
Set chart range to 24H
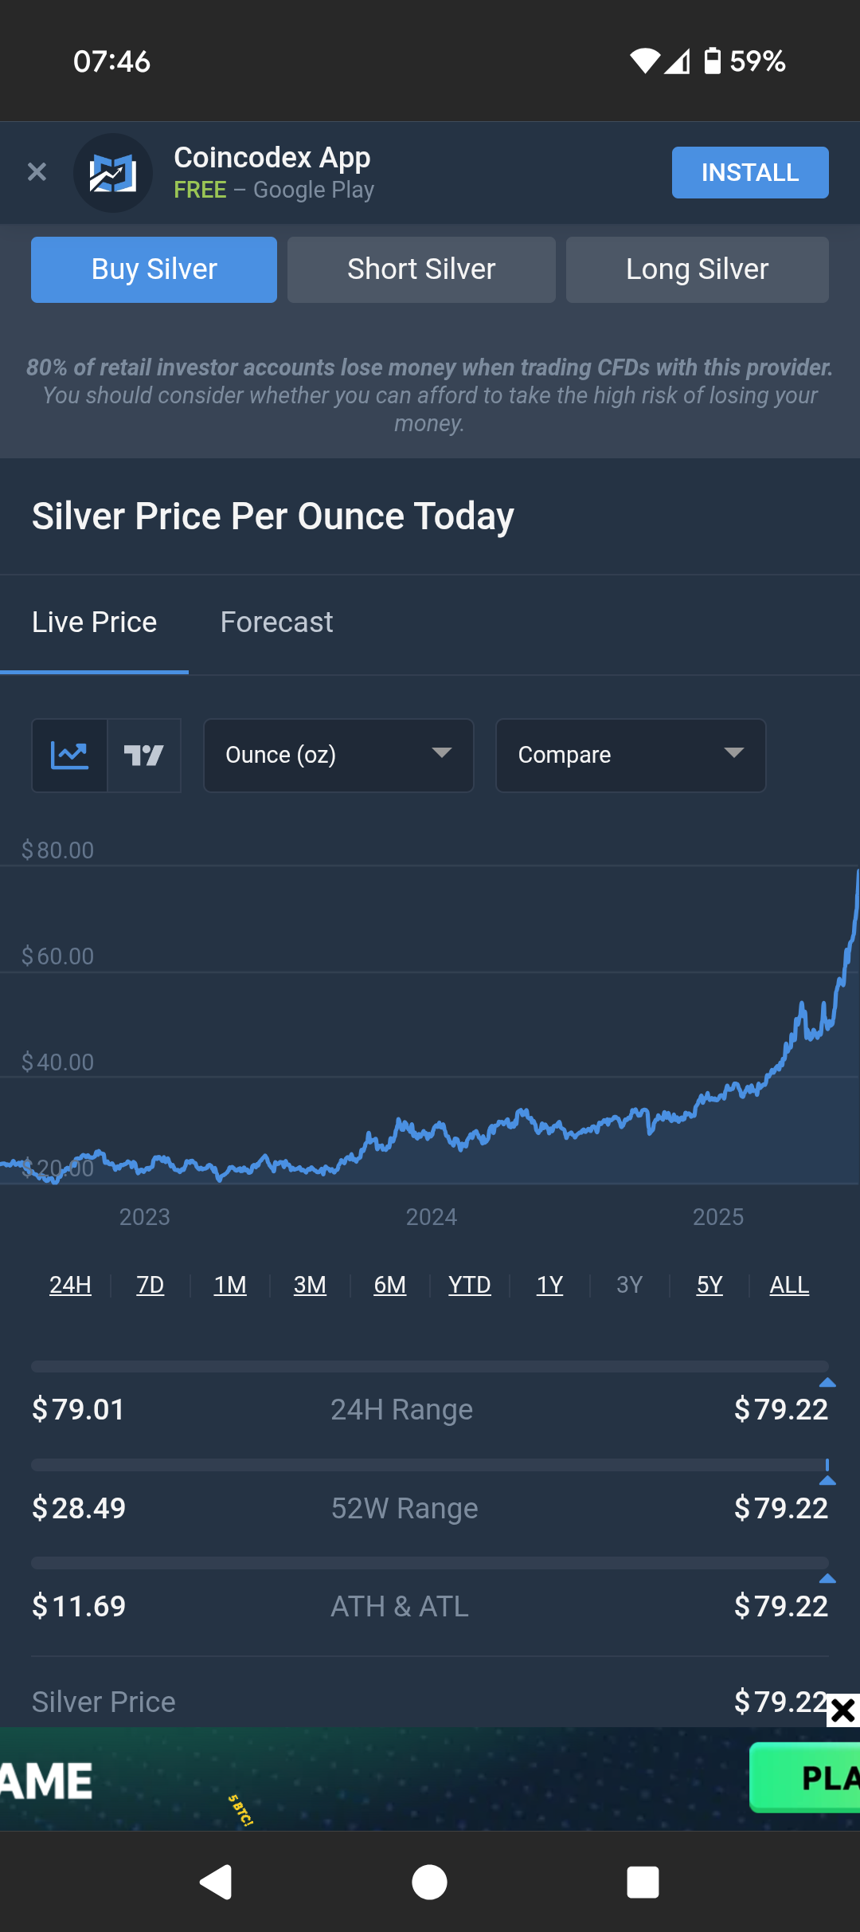point(70,1285)
